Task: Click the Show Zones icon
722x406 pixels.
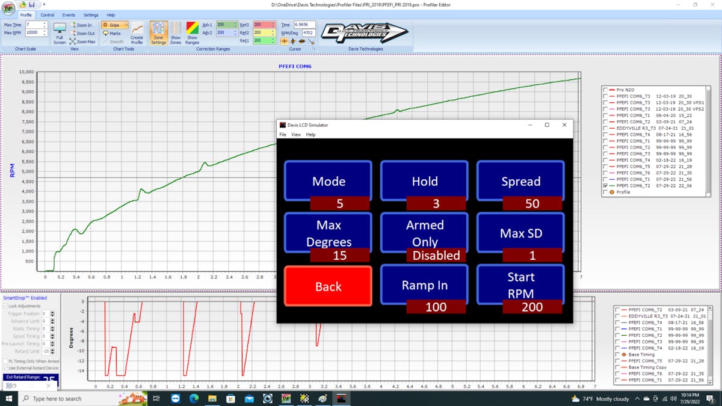Action: pyautogui.click(x=175, y=33)
